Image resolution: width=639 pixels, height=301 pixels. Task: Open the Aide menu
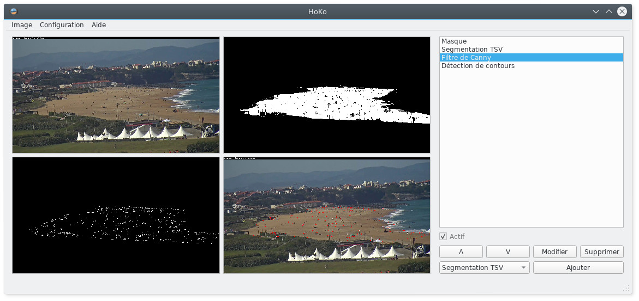click(99, 25)
